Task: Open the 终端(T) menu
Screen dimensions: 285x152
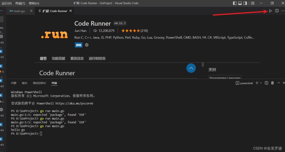Action: 20,3
